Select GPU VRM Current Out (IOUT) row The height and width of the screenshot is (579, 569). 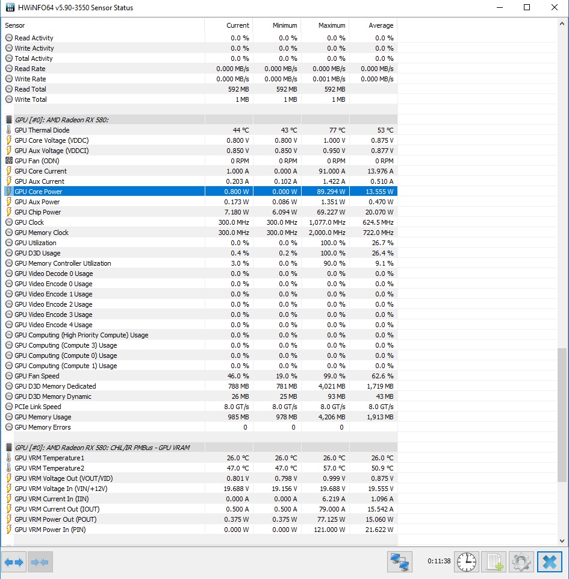click(x=201, y=509)
